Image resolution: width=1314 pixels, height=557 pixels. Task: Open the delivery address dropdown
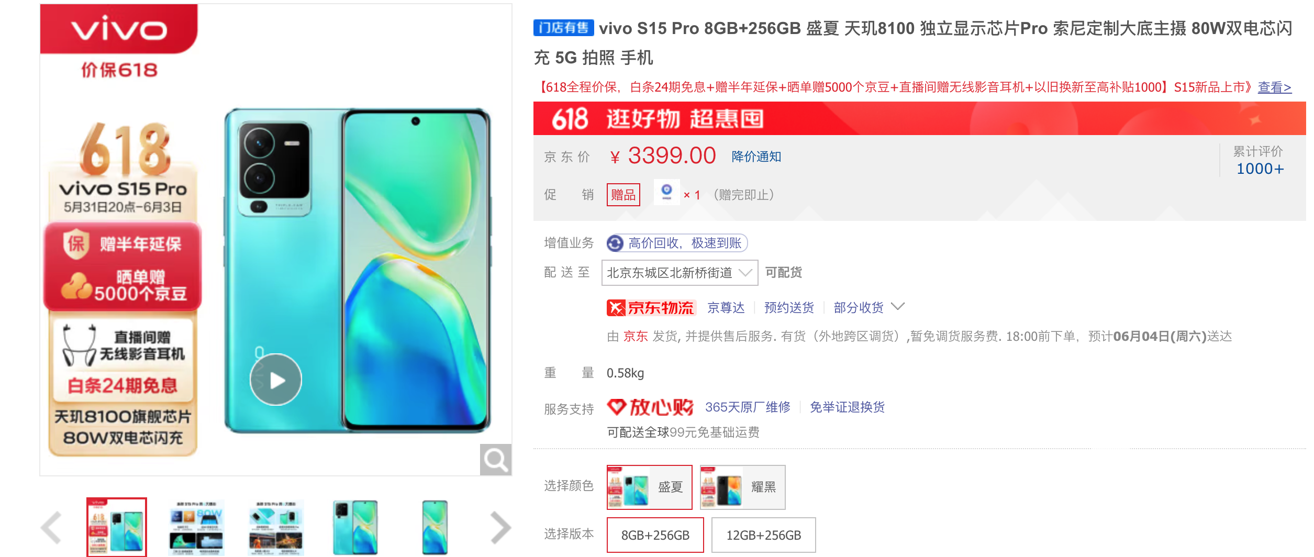[x=680, y=273]
